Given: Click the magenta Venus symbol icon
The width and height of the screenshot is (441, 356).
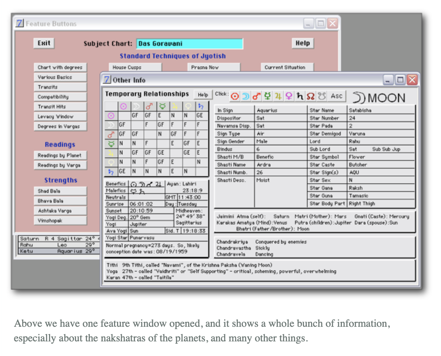Looking at the screenshot, I should [x=289, y=96].
